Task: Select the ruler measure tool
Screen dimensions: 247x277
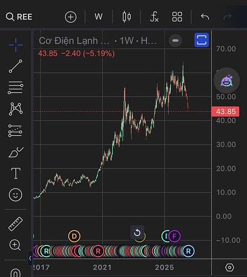Action: tap(16, 224)
